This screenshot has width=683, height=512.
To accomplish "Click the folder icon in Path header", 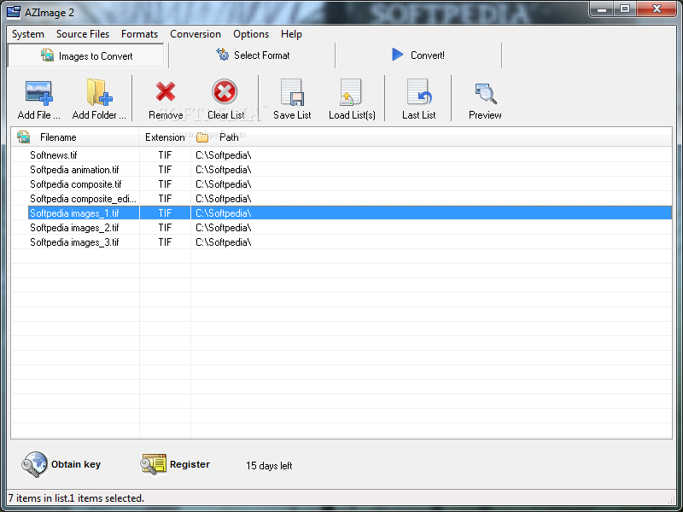I will [x=202, y=137].
